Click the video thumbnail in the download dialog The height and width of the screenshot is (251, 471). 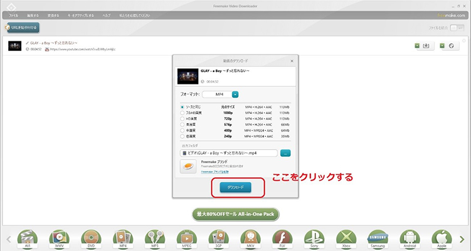tap(188, 76)
